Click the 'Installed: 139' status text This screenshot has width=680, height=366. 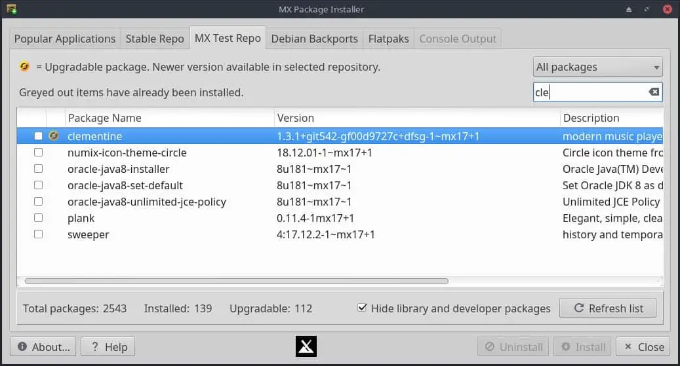point(178,308)
